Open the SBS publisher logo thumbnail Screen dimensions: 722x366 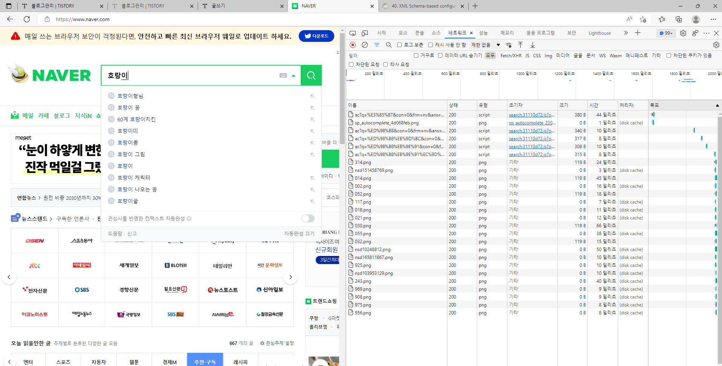(x=82, y=290)
